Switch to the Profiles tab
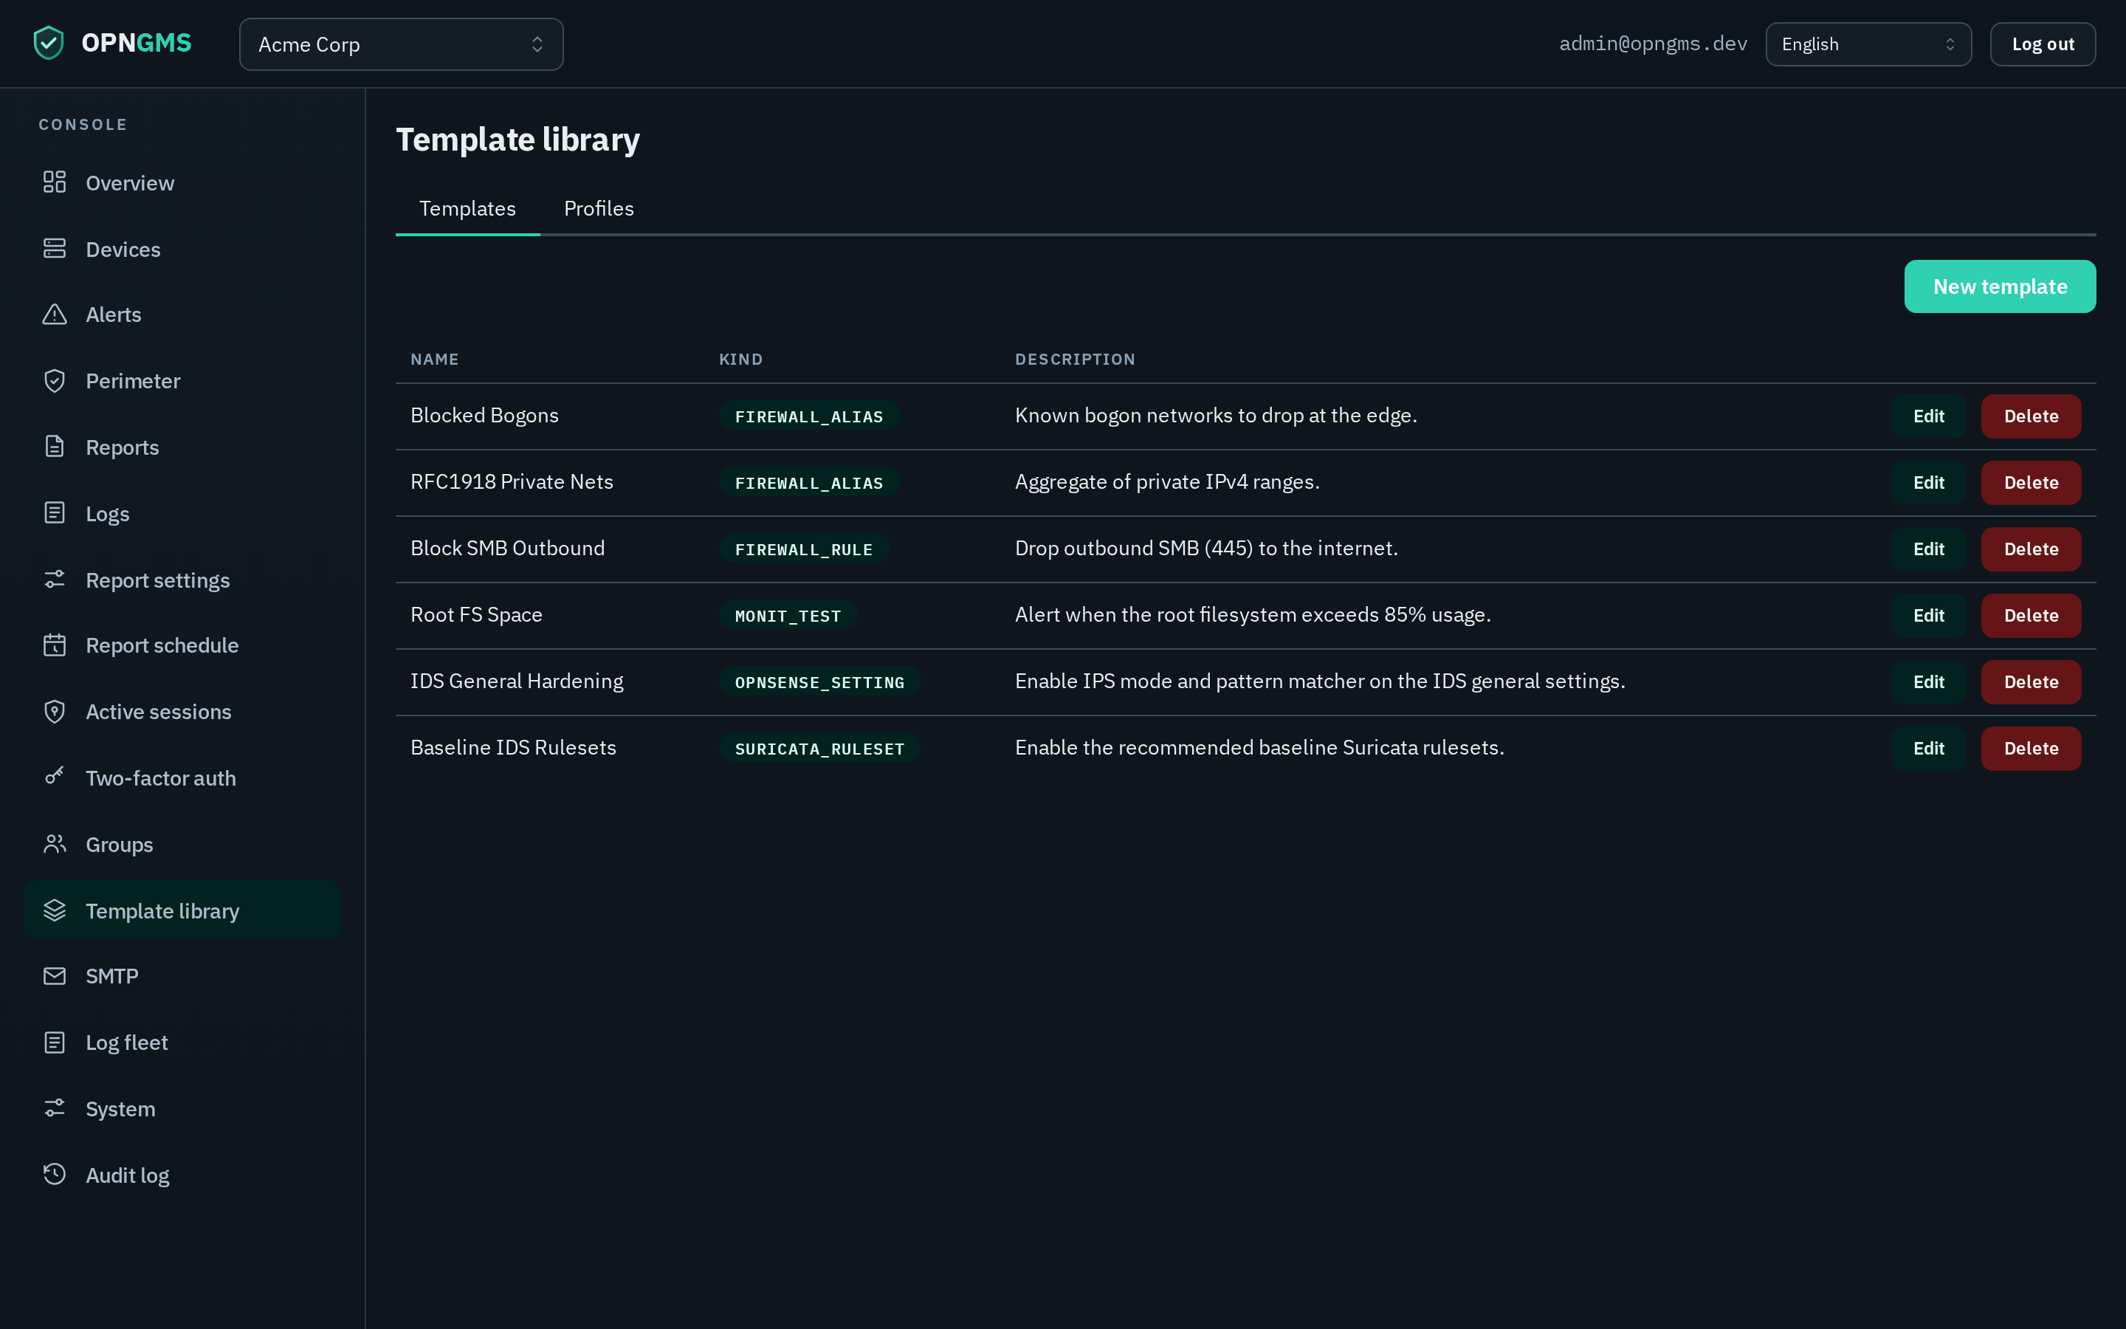 [x=598, y=208]
